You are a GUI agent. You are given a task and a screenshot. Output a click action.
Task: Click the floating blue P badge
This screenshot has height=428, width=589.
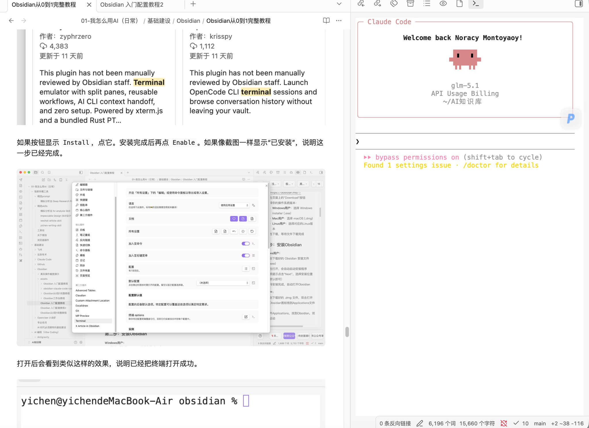click(x=571, y=118)
